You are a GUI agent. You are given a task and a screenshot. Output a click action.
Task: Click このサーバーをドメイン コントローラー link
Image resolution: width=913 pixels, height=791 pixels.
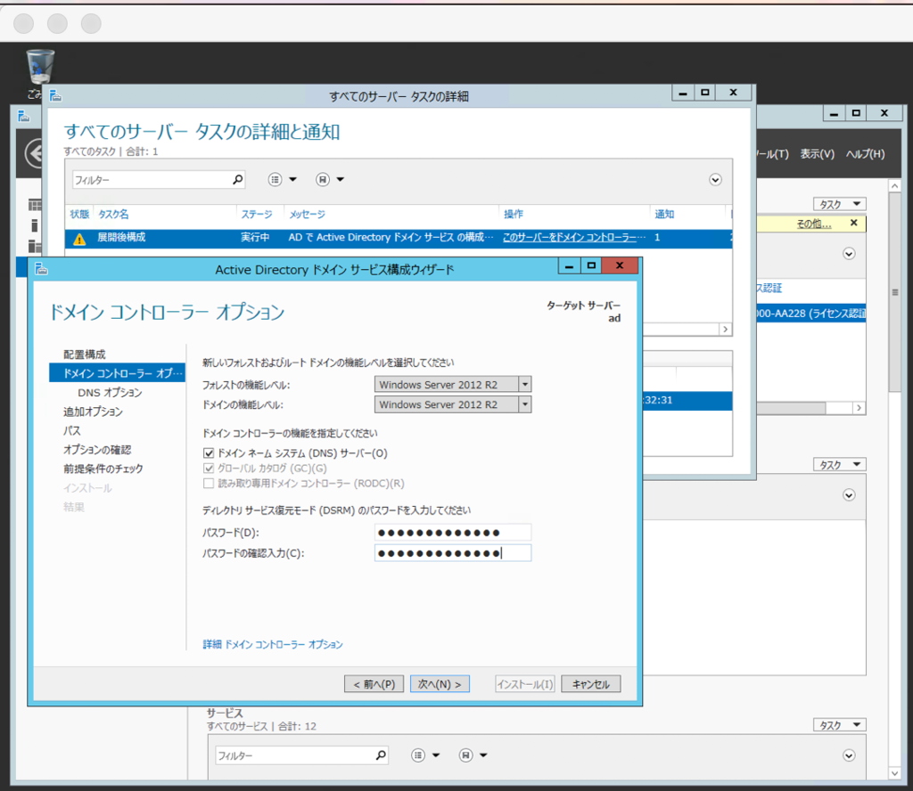[x=574, y=237]
